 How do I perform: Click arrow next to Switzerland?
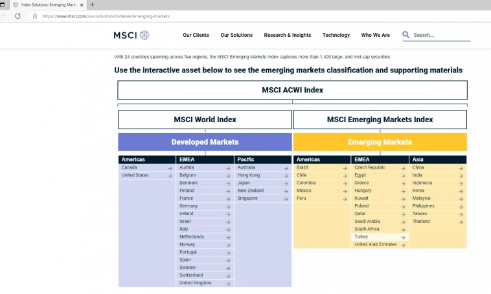click(228, 276)
